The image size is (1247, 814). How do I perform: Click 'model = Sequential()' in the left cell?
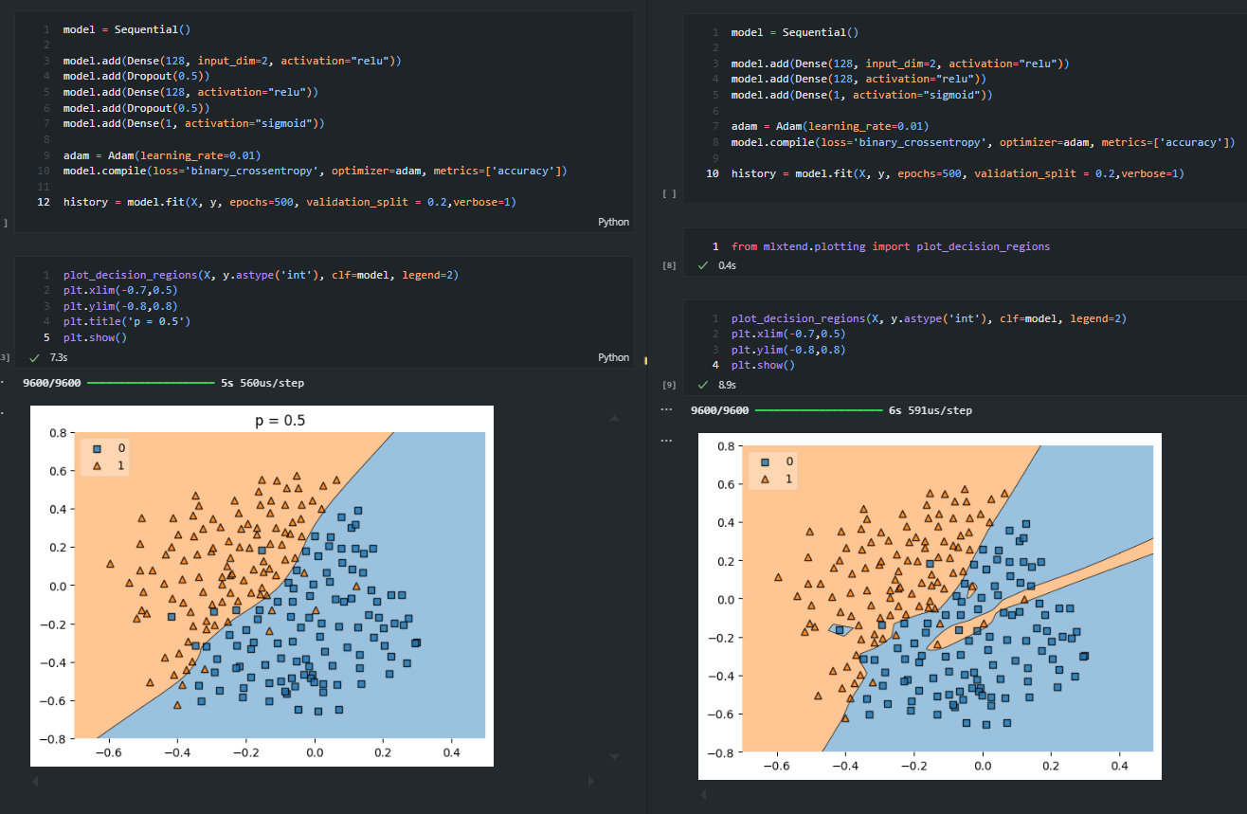coord(126,30)
